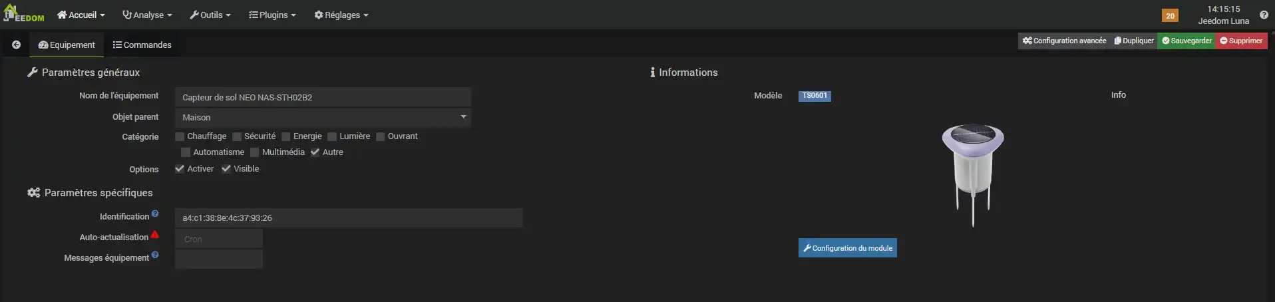This screenshot has height=302, width=1275.
Task: Open the help question mark icon
Action: tap(1264, 15)
